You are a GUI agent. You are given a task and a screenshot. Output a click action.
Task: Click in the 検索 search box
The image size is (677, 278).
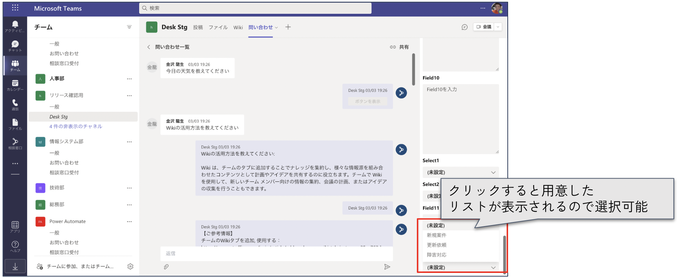[255, 8]
